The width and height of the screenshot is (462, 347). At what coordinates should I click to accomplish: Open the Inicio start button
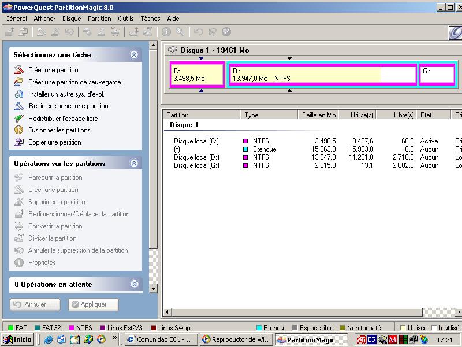pyautogui.click(x=18, y=339)
